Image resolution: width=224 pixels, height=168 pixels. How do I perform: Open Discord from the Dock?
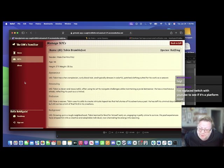coord(113,143)
